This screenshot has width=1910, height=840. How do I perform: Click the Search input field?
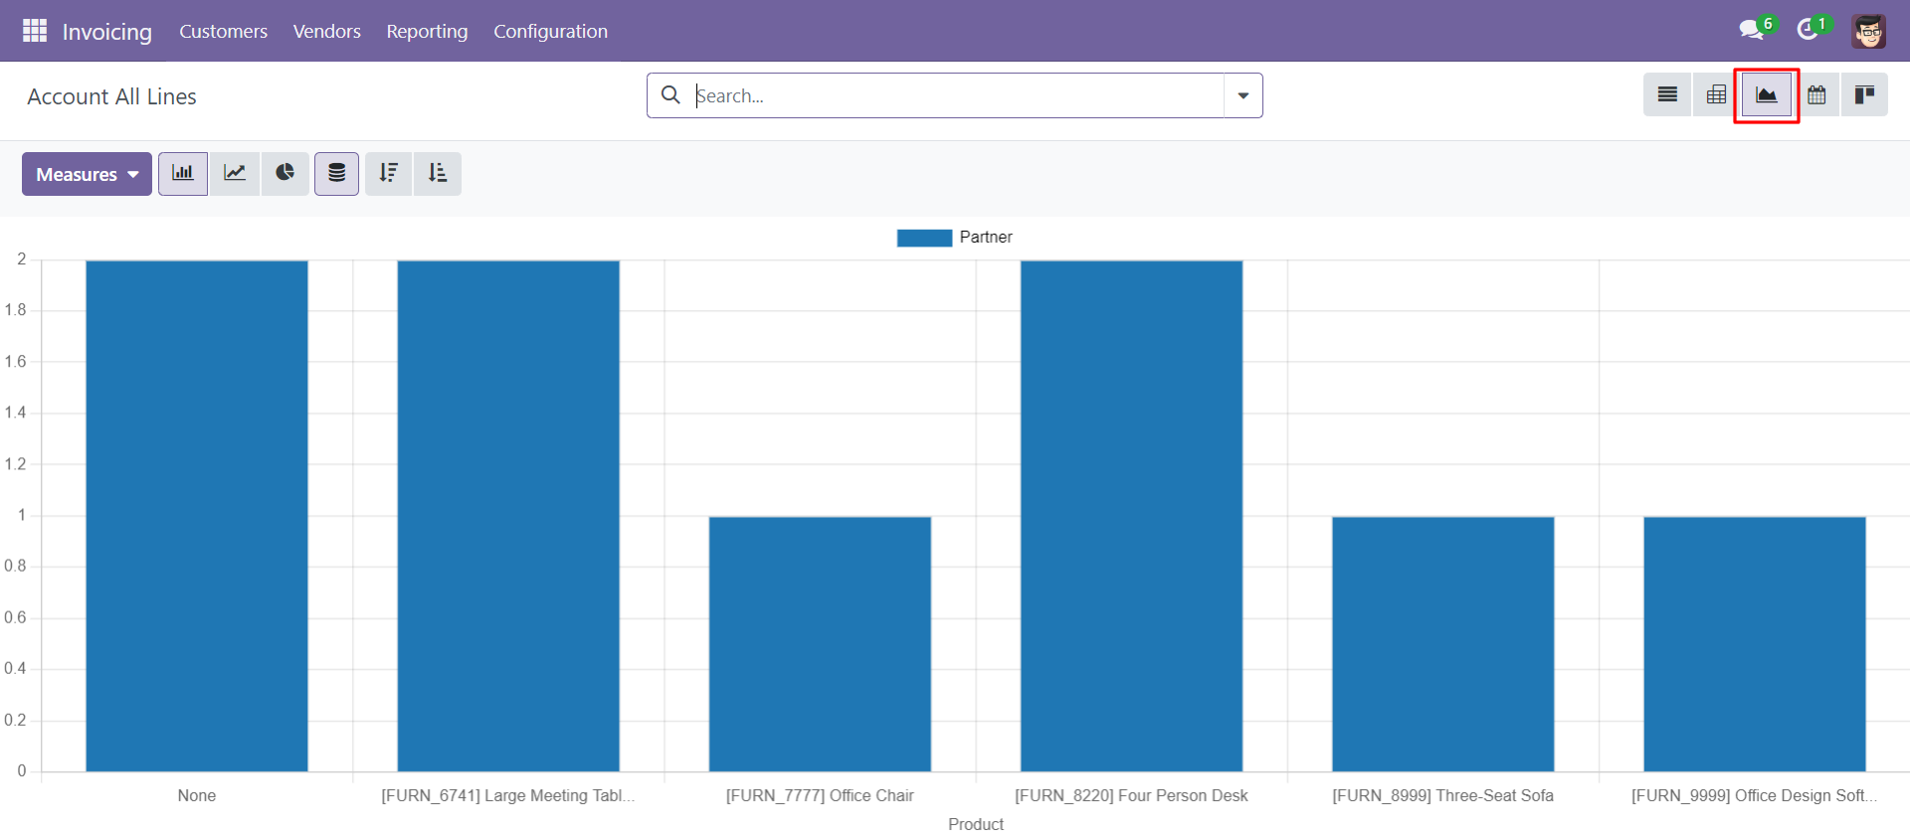[957, 95]
